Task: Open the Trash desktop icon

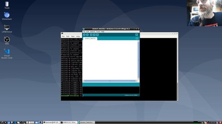Action: coord(7,6)
